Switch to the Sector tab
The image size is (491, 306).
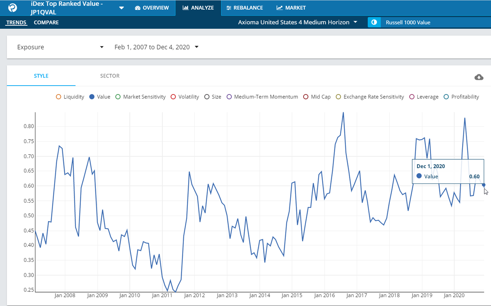tap(110, 76)
